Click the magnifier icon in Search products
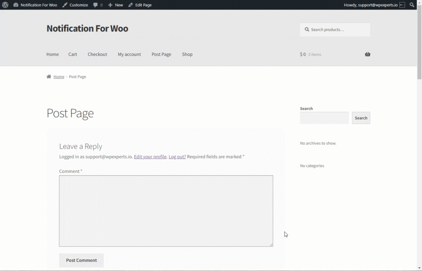 (x=307, y=30)
